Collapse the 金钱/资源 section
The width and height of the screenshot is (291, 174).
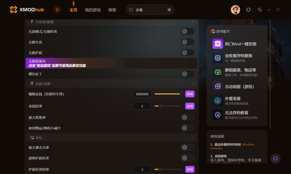pyautogui.click(x=192, y=84)
